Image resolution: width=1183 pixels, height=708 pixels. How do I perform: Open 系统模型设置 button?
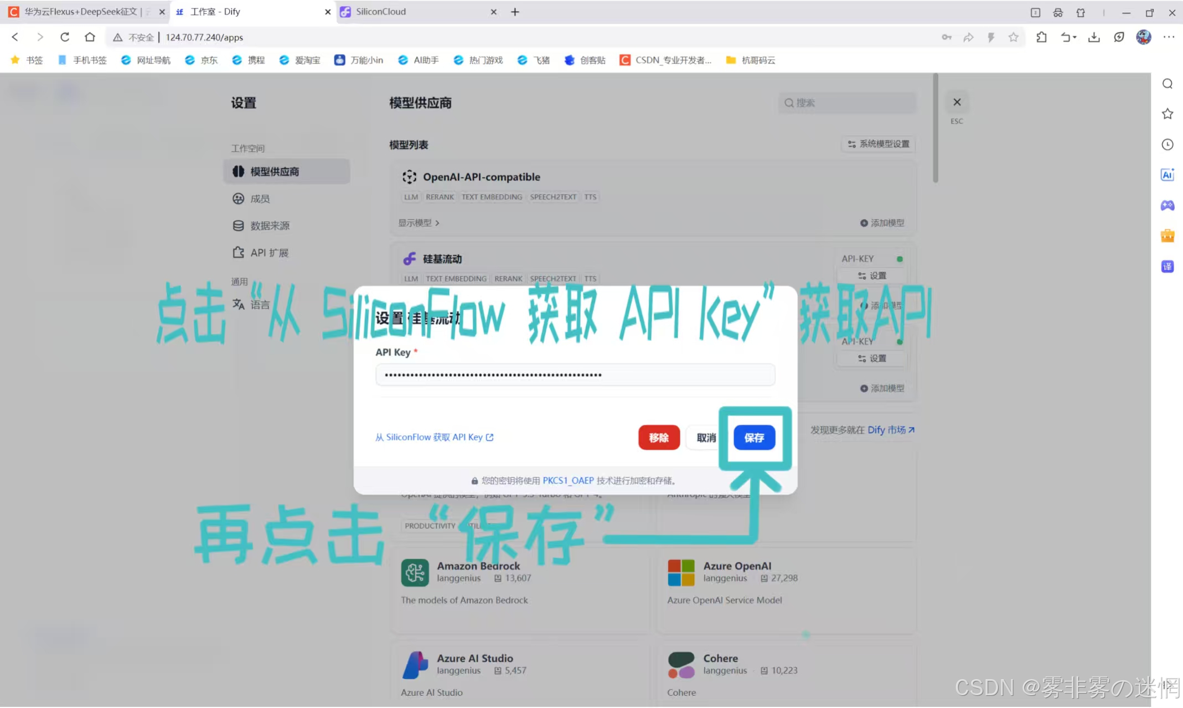879,144
